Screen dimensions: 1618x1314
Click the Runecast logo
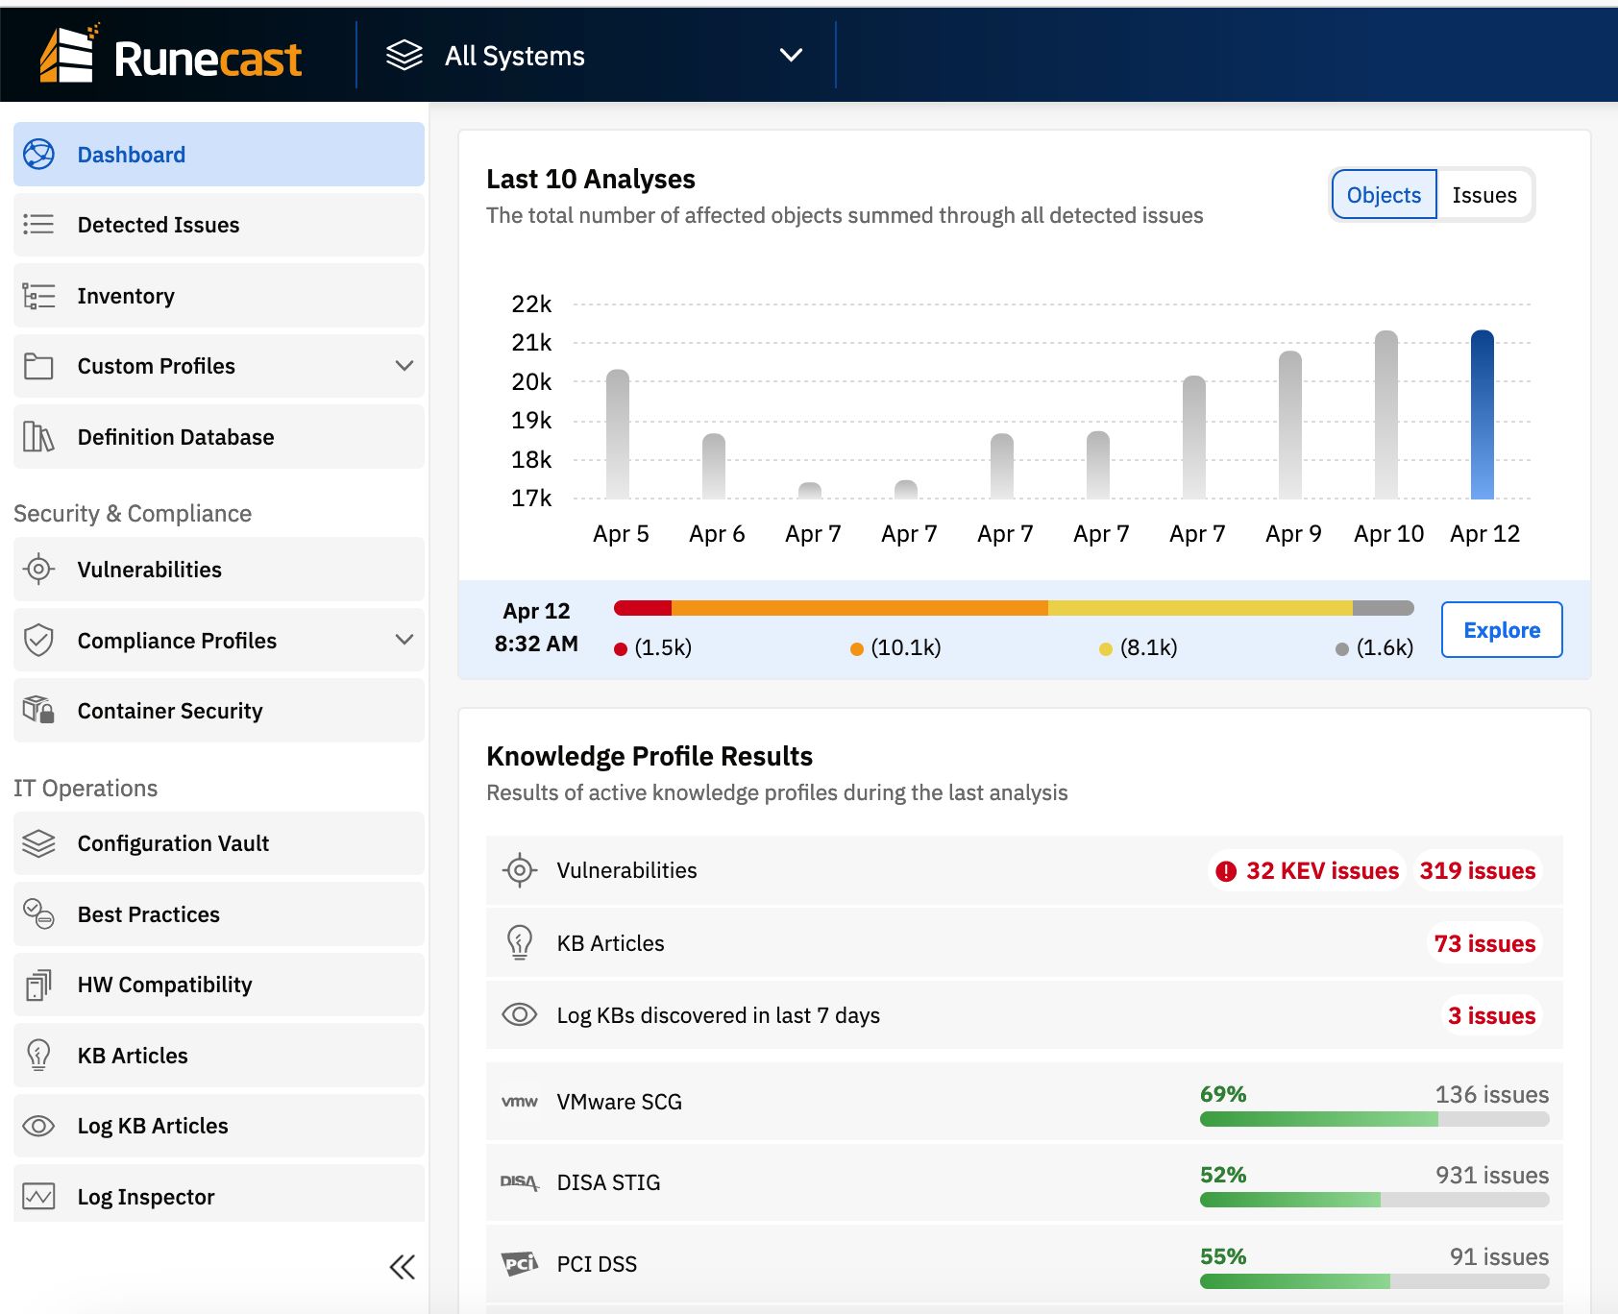click(x=171, y=56)
